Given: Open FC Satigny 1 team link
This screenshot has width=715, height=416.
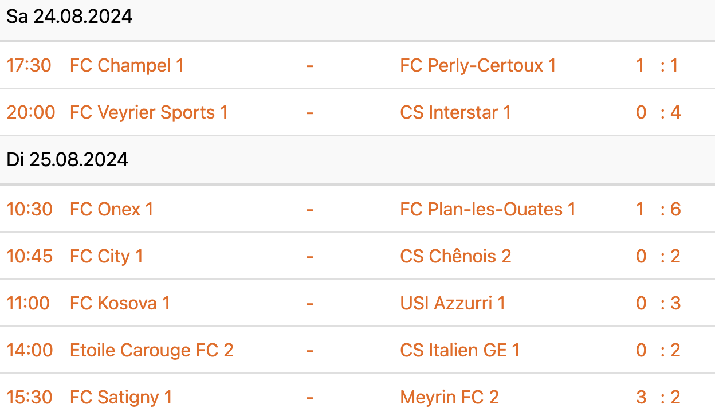Looking at the screenshot, I should tap(121, 397).
